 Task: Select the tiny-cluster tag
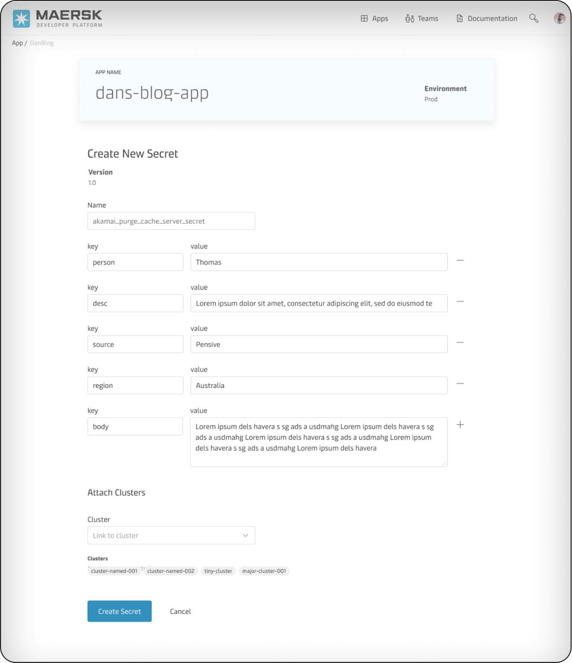point(218,571)
